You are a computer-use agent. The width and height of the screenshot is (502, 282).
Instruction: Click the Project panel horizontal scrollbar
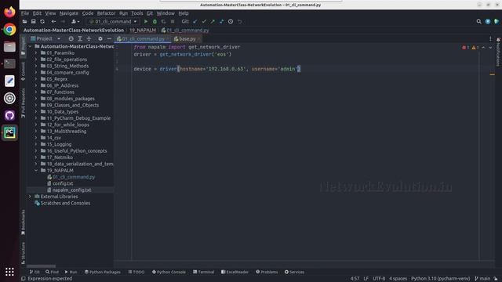coord(41,266)
